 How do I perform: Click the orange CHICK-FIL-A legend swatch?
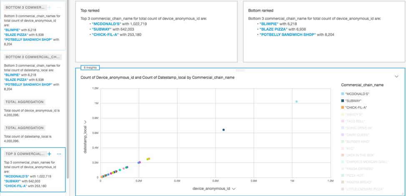pos(343,108)
